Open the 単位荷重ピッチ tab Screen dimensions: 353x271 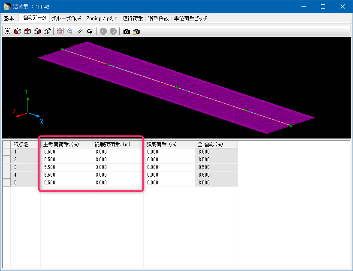tap(190, 18)
